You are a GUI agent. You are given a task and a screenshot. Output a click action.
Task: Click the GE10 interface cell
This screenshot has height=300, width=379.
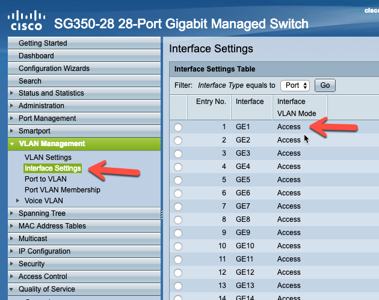click(245, 246)
